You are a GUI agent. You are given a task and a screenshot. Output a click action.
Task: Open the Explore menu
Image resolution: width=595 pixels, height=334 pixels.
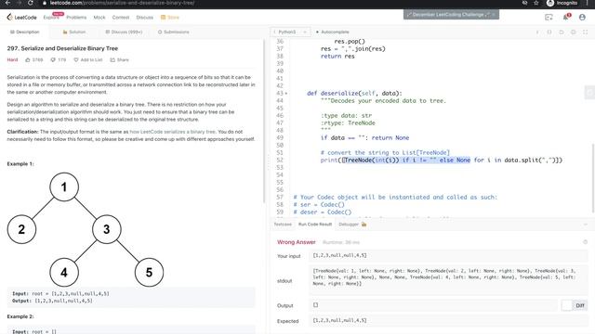click(x=51, y=18)
